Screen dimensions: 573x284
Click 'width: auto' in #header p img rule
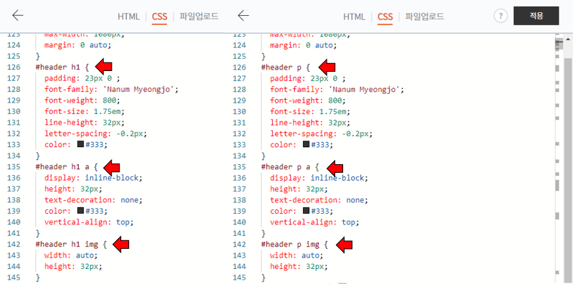click(x=297, y=255)
